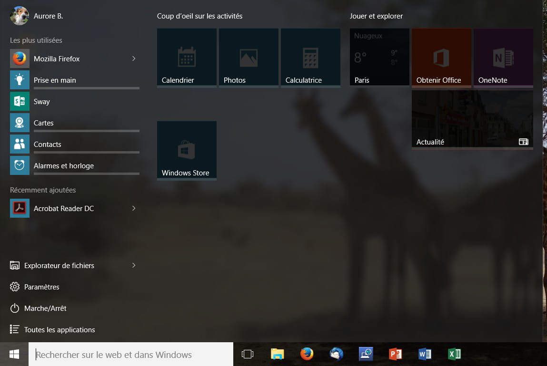The width and height of the screenshot is (547, 366).
Task: Open the Calculatrice tile
Action: tap(310, 57)
